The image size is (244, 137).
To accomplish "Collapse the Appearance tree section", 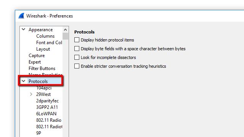I will coord(24,29).
